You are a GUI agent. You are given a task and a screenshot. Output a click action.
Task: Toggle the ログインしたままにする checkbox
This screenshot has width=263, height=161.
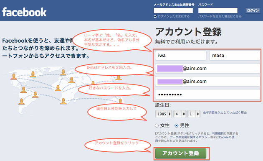[x=155, y=16]
